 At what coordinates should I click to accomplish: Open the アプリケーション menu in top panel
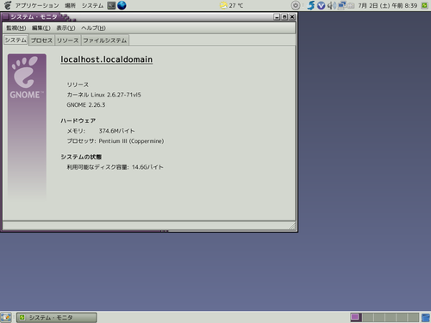pyautogui.click(x=37, y=5)
